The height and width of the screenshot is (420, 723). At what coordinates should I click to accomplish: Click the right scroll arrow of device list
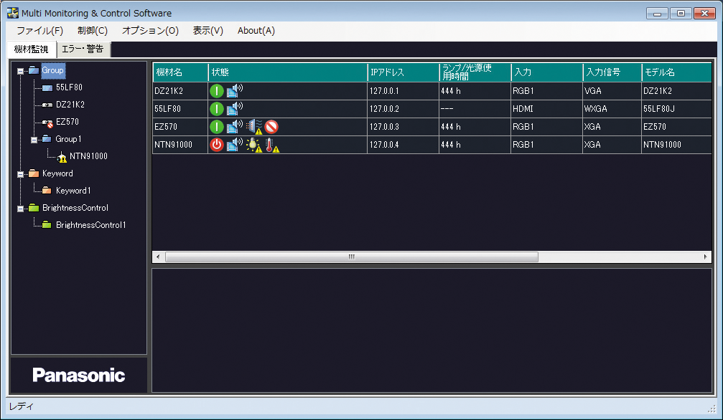[706, 257]
